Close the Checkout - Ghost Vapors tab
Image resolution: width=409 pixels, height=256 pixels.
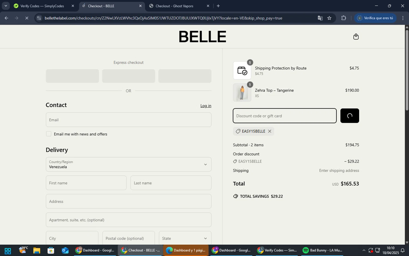pyautogui.click(x=208, y=6)
